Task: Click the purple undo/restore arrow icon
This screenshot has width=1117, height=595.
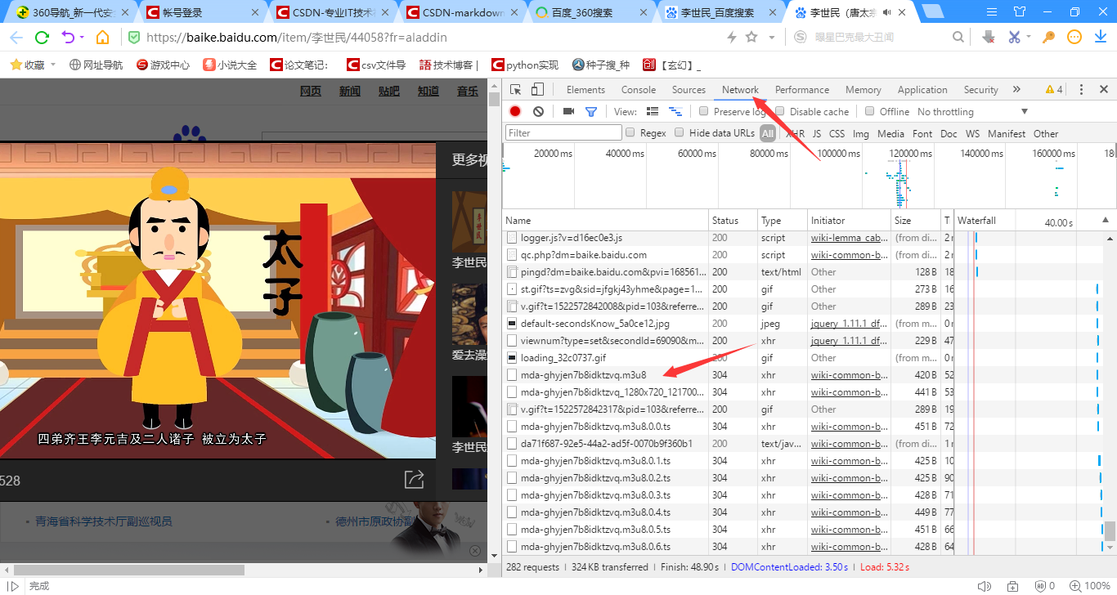Action: click(68, 38)
